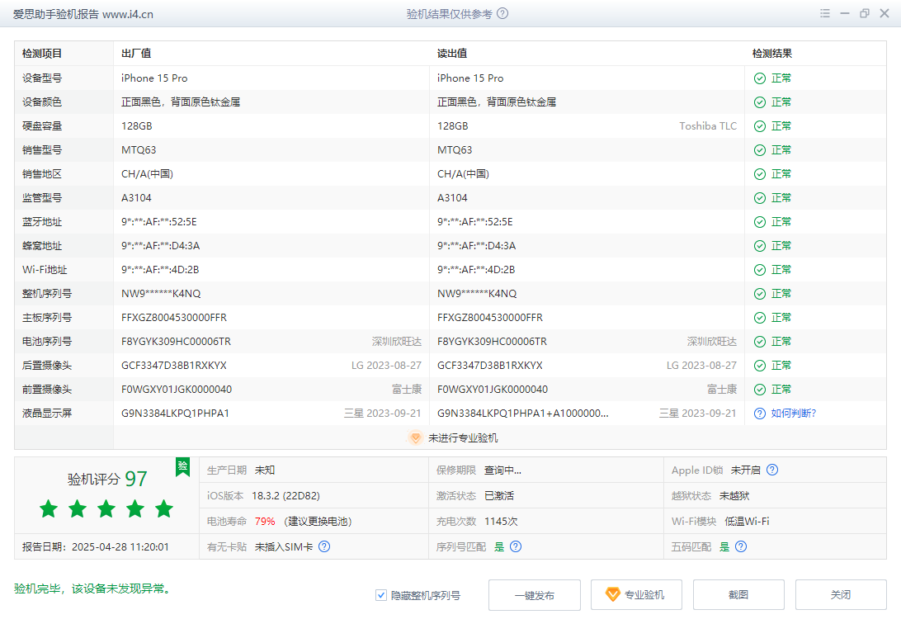Click the factory battery serial F8YGYK309HC00006TR
The width and height of the screenshot is (901, 624).
[x=176, y=342]
